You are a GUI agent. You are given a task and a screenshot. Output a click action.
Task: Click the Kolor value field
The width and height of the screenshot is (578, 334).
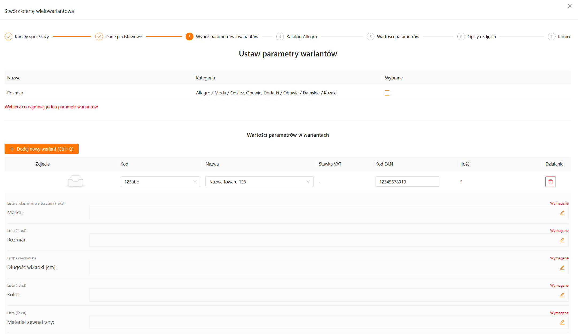tap(321, 295)
